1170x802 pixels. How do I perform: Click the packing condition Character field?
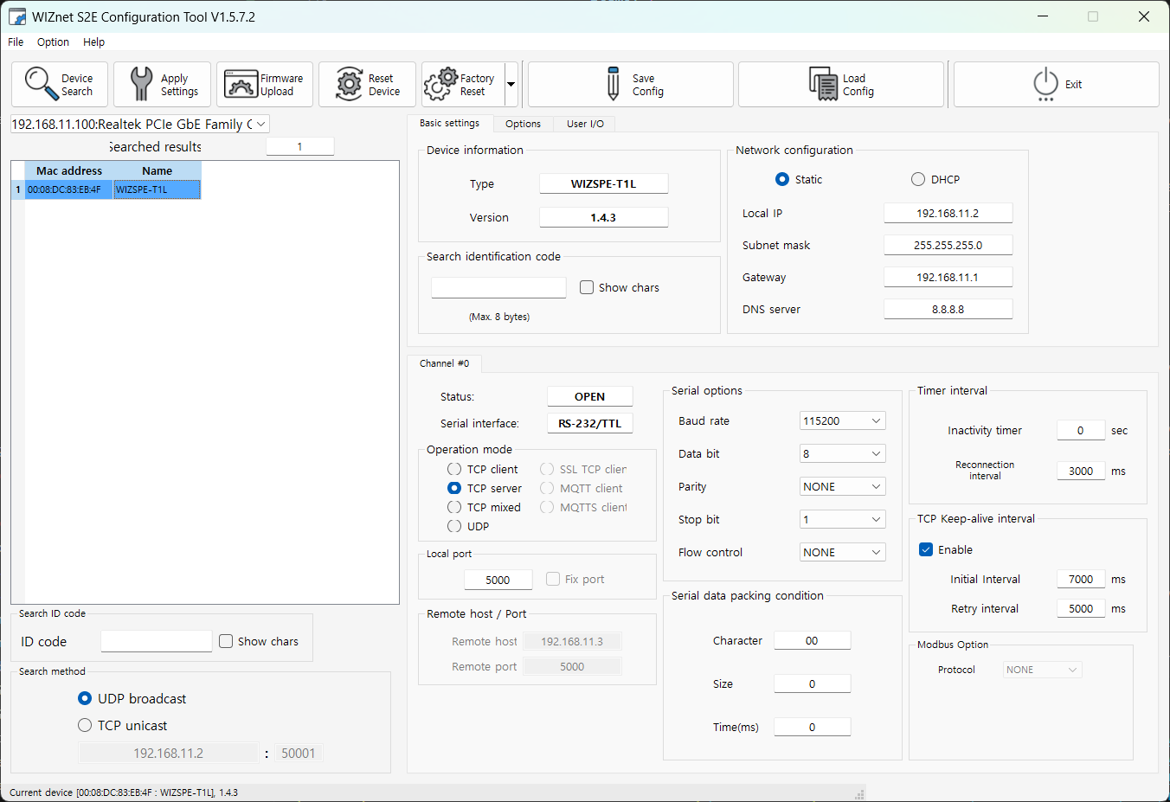[812, 640]
